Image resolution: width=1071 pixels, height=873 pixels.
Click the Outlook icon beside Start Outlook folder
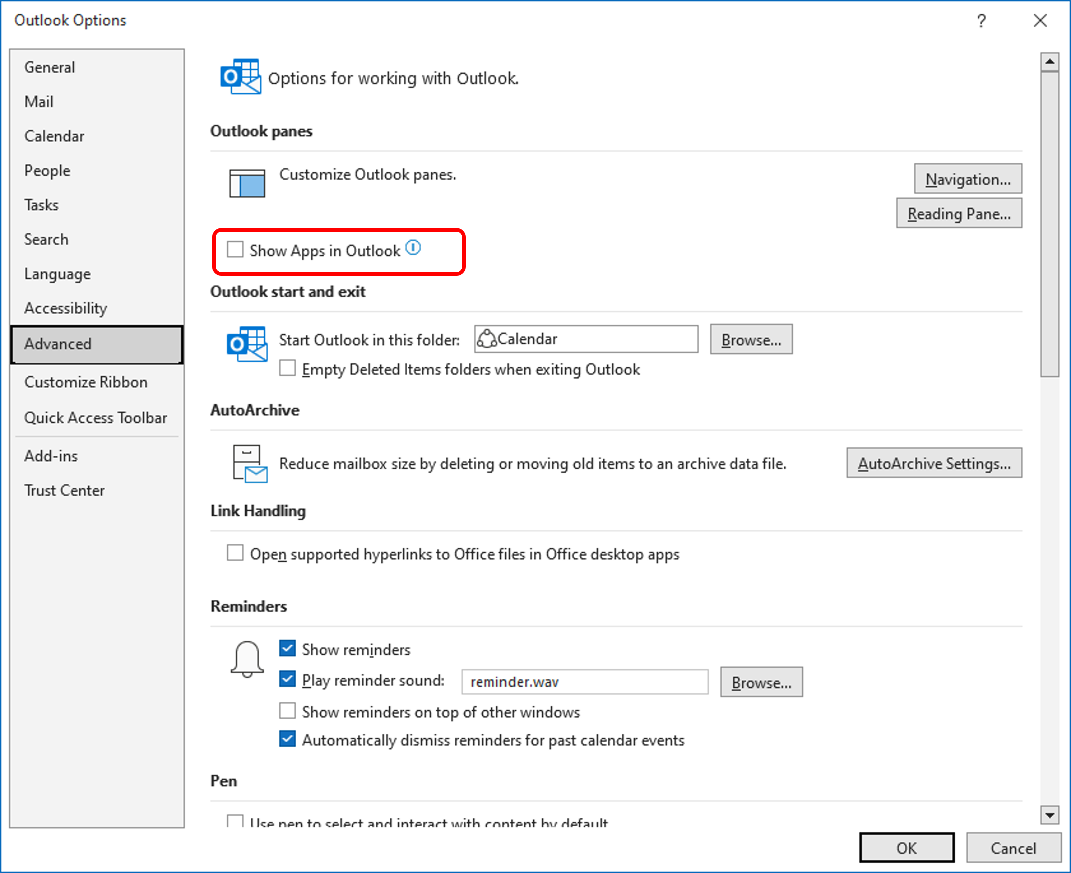[x=247, y=344]
